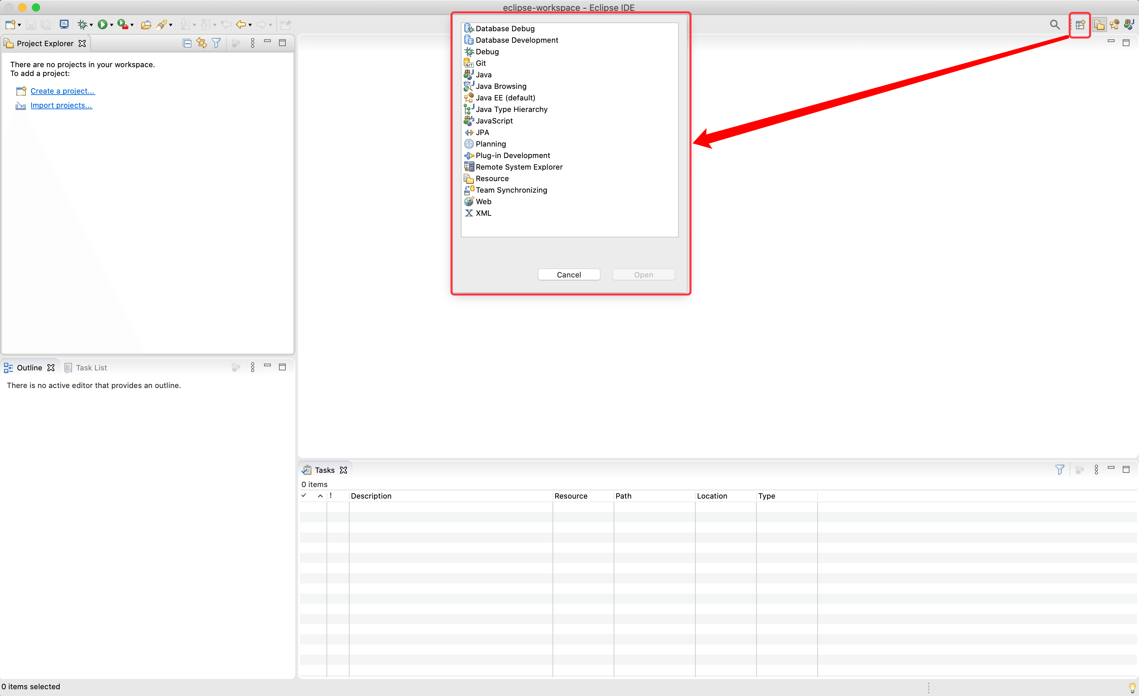Expand the External Tools dropdown arrow

coord(132,25)
